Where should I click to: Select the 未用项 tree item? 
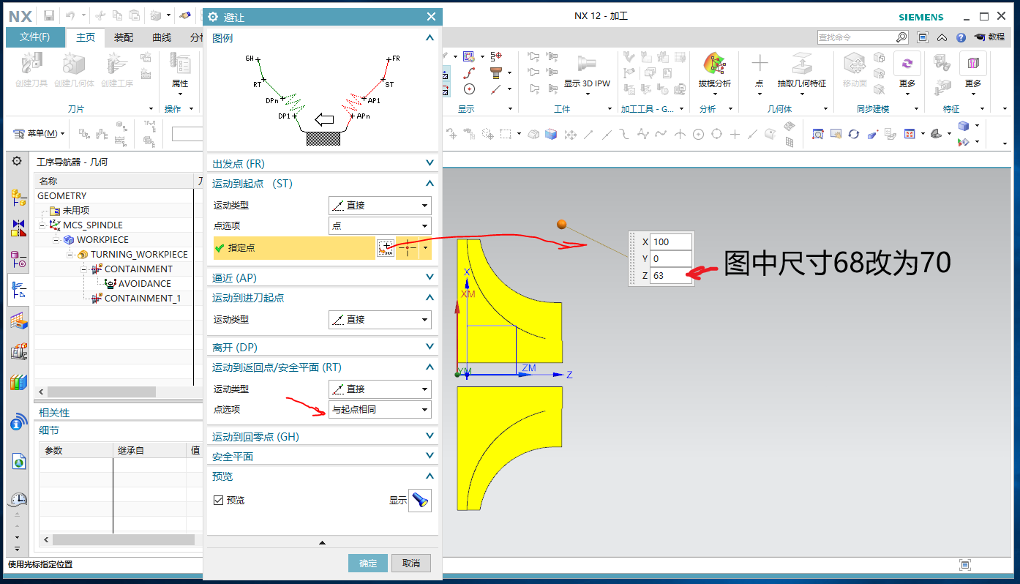click(76, 211)
